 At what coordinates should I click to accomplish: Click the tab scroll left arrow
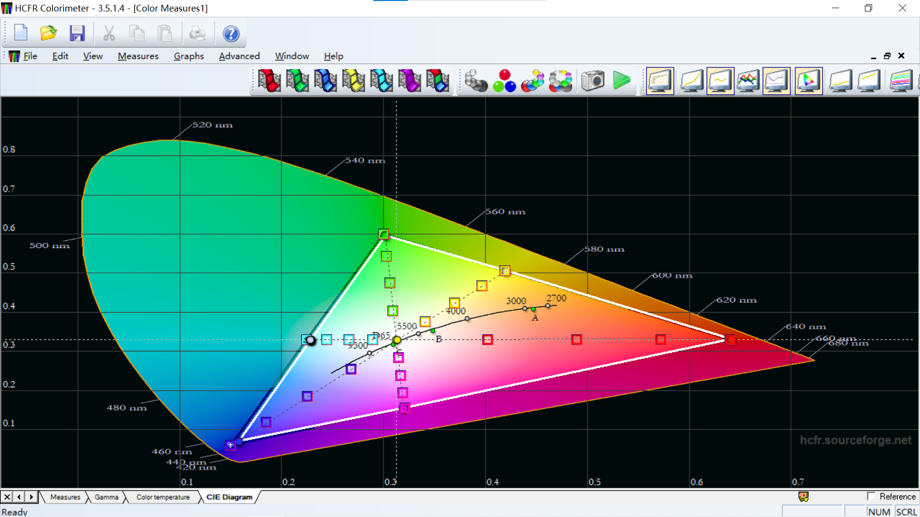click(19, 497)
